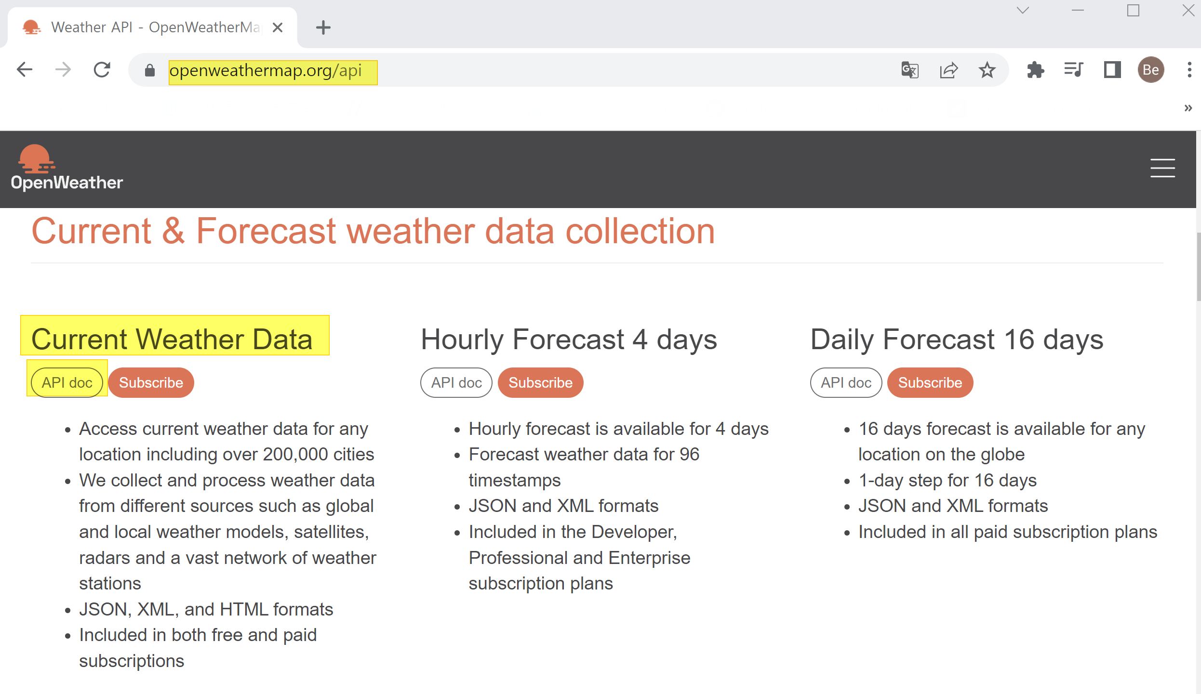Image resolution: width=1201 pixels, height=694 pixels.
Task: Close the Weather API tab
Action: [277, 27]
